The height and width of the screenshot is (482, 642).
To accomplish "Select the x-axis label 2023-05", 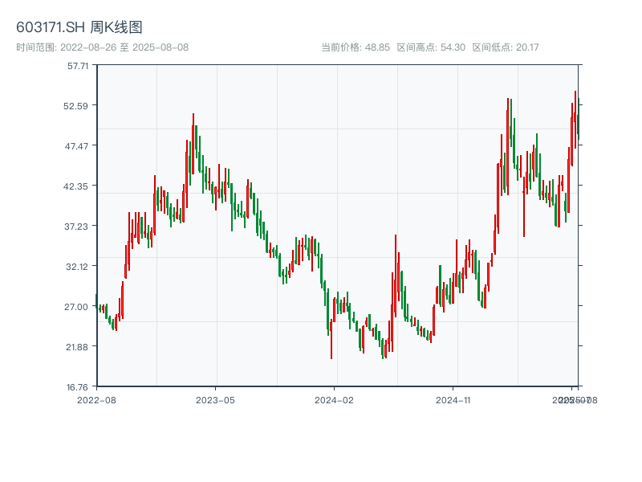I will point(215,400).
